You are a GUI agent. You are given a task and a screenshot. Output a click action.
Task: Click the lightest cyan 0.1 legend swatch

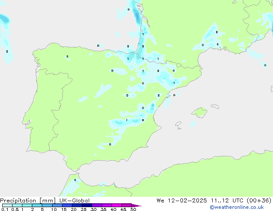(x=7, y=205)
